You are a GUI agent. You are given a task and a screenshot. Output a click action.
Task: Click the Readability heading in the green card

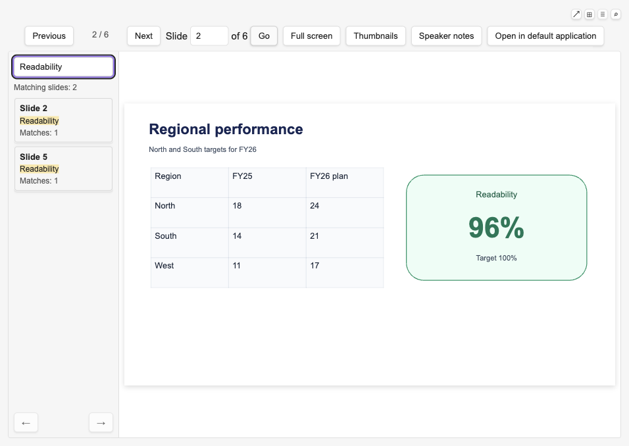click(x=496, y=195)
